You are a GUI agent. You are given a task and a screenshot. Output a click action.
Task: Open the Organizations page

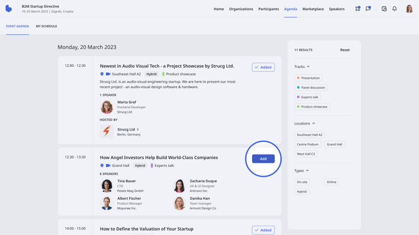coord(241,9)
